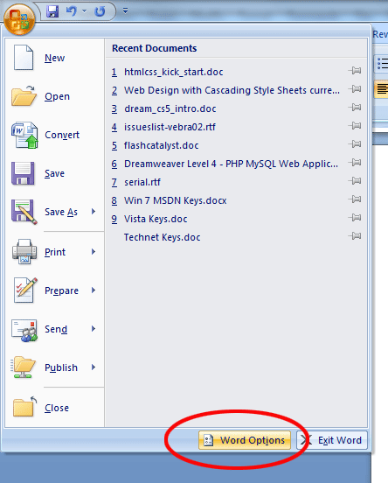Image resolution: width=388 pixels, height=483 pixels.
Task: Click the New blank document icon
Action: click(24, 58)
